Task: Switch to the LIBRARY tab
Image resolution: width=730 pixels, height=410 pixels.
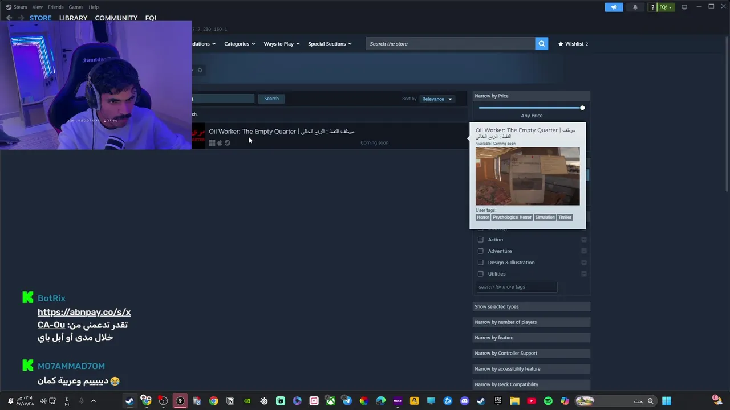Action: (x=73, y=18)
